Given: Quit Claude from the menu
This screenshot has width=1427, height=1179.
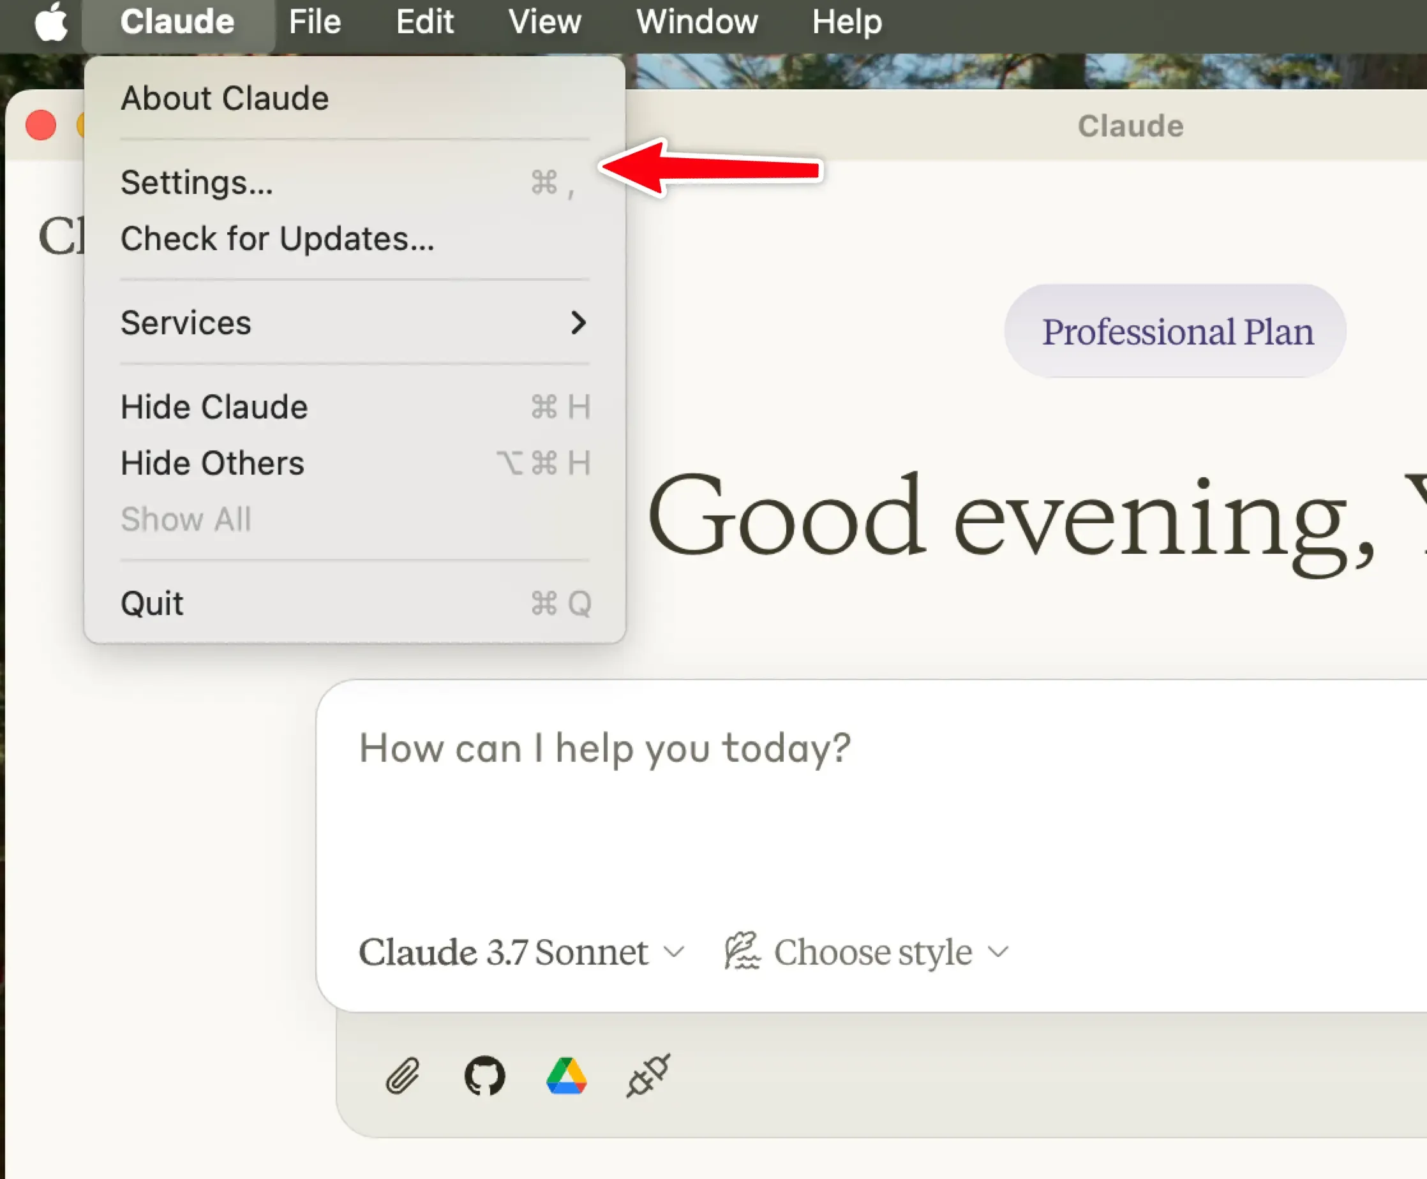Looking at the screenshot, I should 151,603.
